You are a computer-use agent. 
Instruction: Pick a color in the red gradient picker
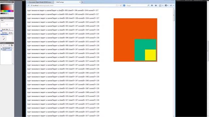[x=7, y=7]
